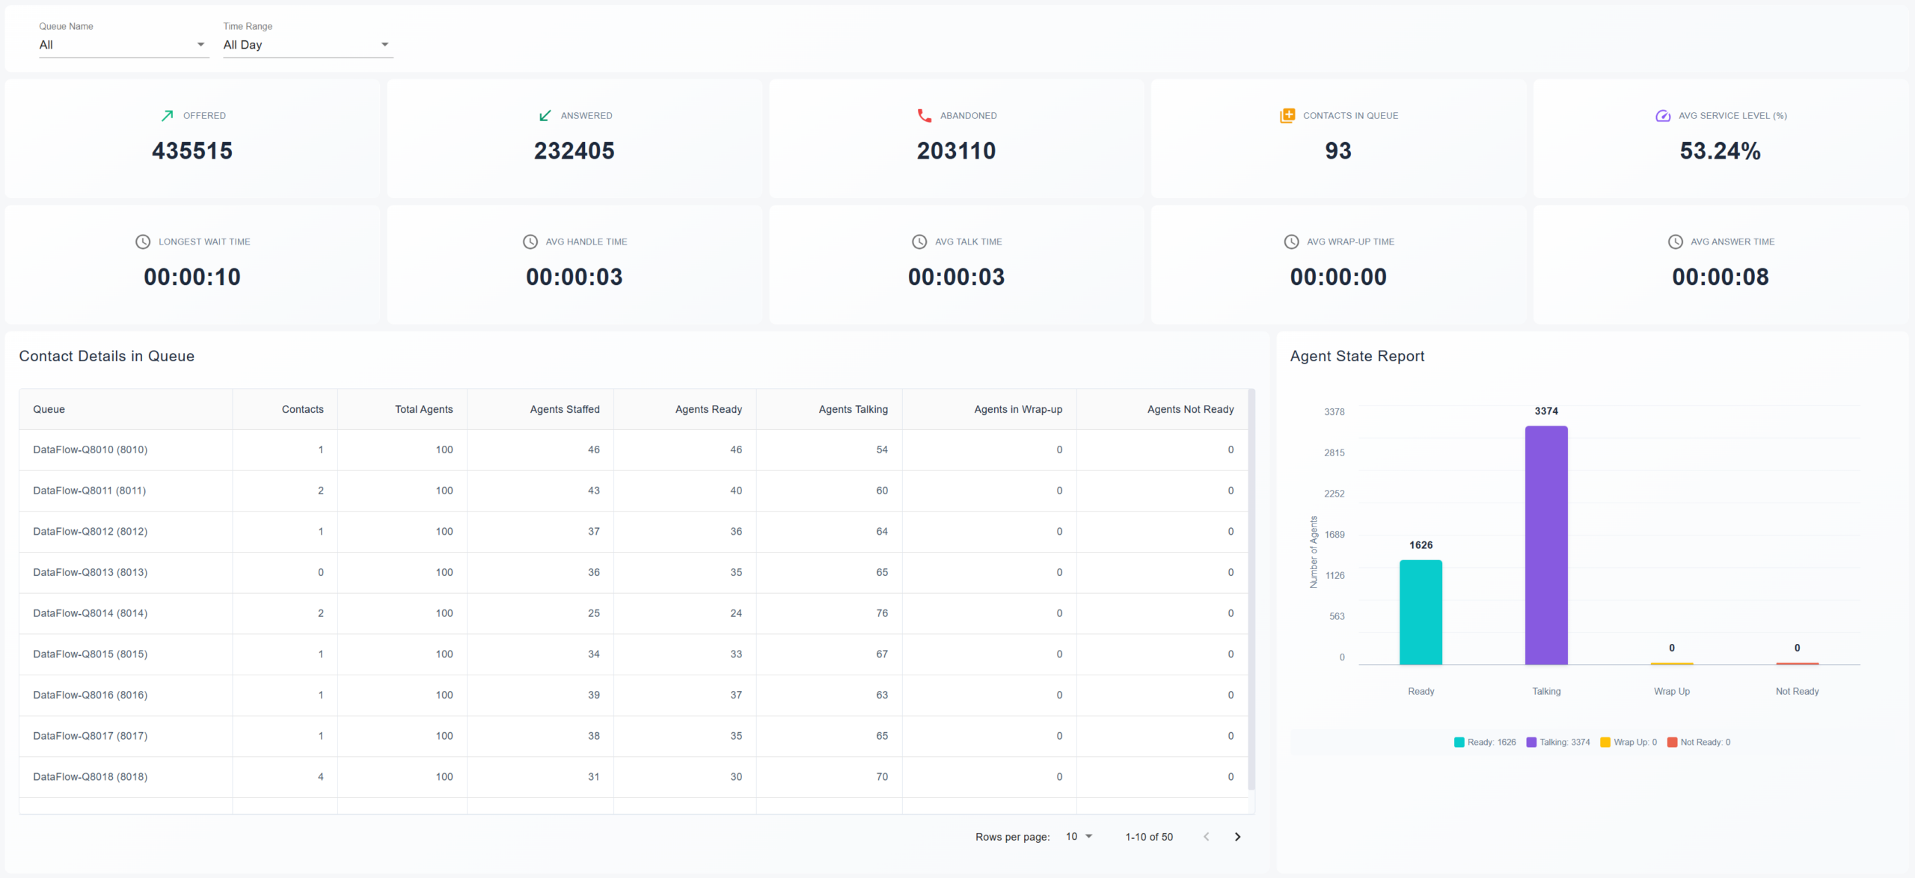Expand the Rows per page selector
Screen dimensions: 1915x878
click(x=1079, y=836)
